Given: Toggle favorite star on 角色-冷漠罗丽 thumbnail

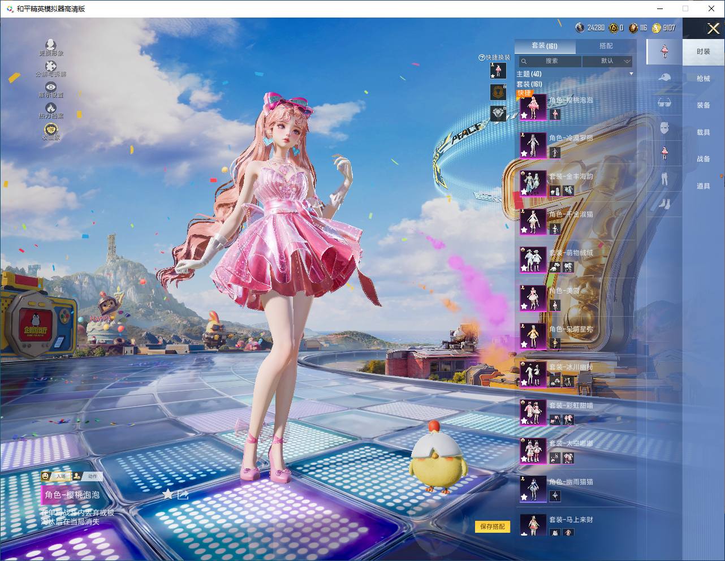Looking at the screenshot, I should pos(524,154).
